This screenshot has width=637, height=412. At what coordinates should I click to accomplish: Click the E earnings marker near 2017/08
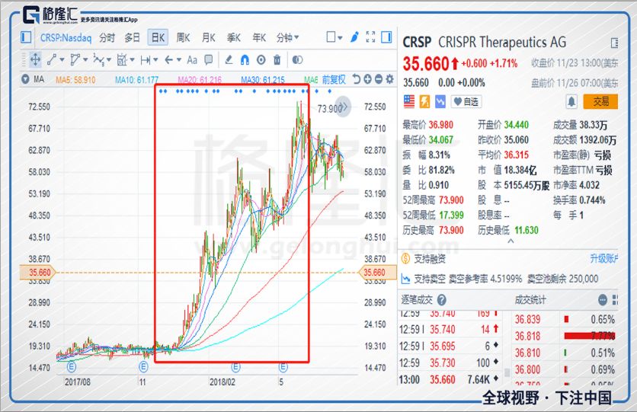72,367
